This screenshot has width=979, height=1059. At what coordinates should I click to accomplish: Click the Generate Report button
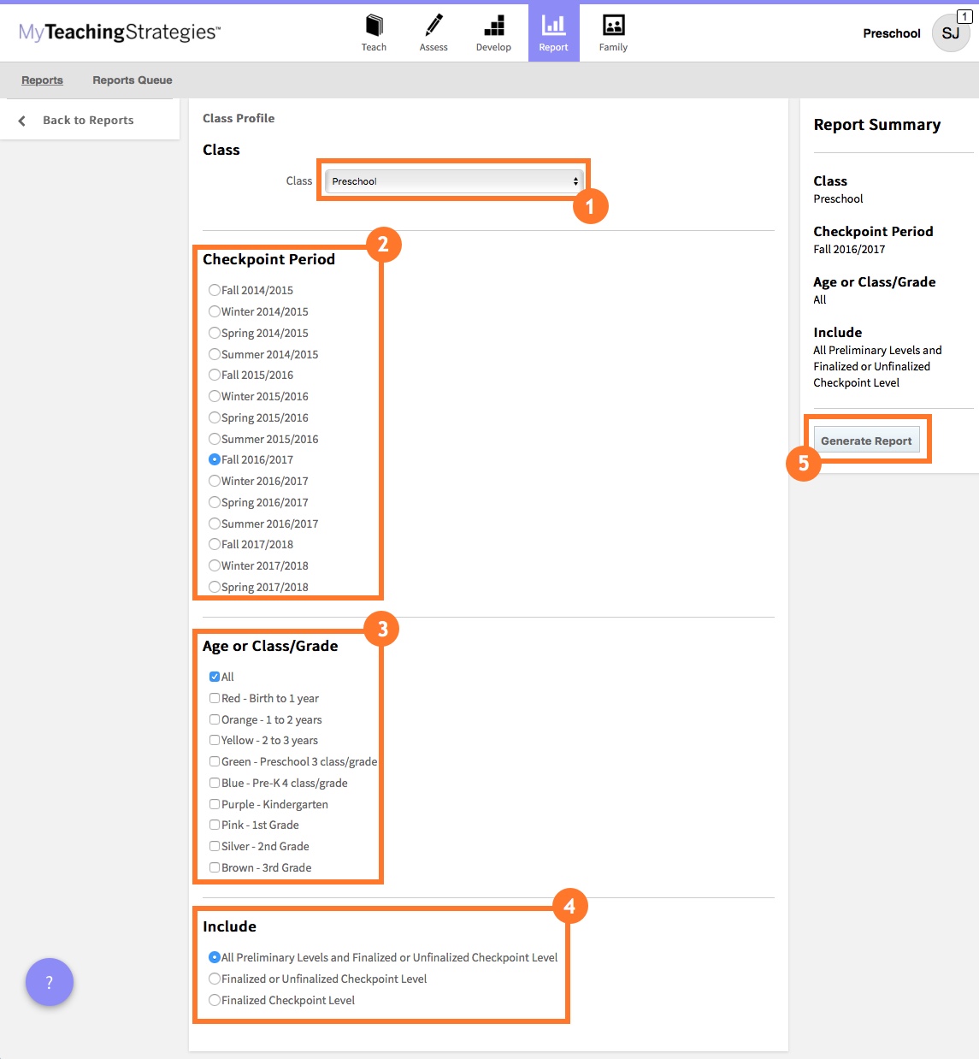click(x=866, y=441)
